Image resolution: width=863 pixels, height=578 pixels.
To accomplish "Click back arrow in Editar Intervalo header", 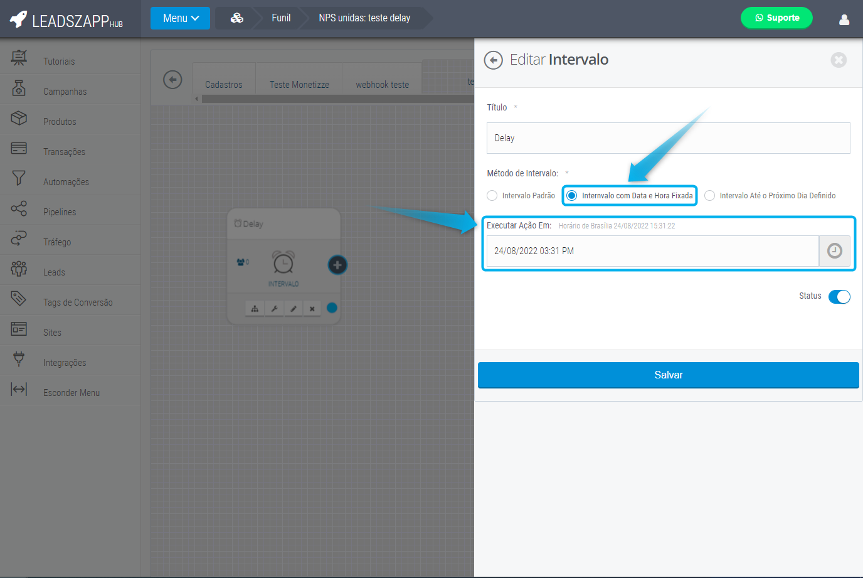I will click(494, 60).
